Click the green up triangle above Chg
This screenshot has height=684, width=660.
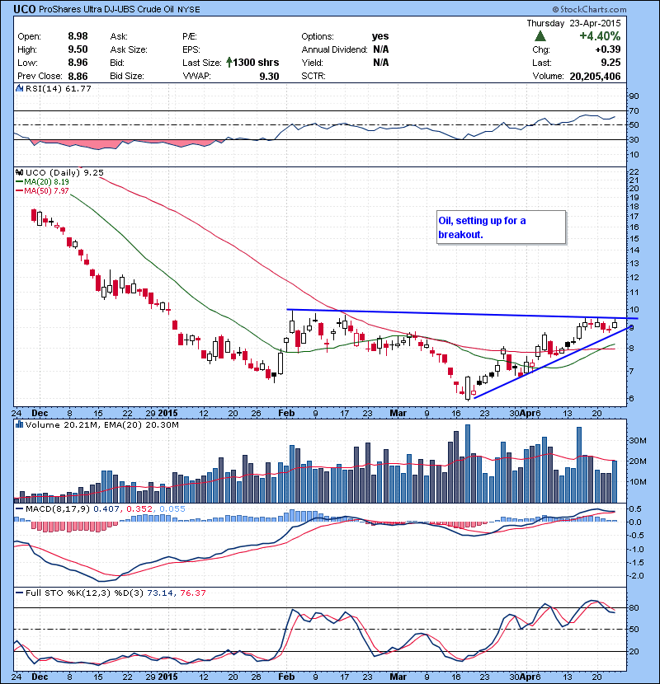pyautogui.click(x=540, y=36)
